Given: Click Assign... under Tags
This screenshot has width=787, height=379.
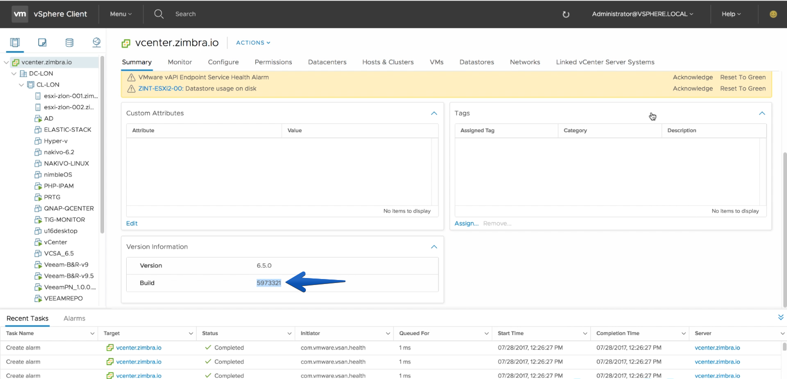Looking at the screenshot, I should [x=467, y=223].
